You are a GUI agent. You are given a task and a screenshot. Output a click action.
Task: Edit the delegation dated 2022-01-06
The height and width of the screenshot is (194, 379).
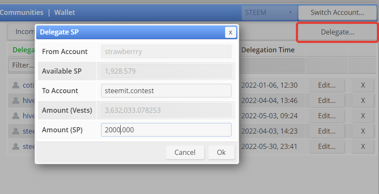[327, 85]
